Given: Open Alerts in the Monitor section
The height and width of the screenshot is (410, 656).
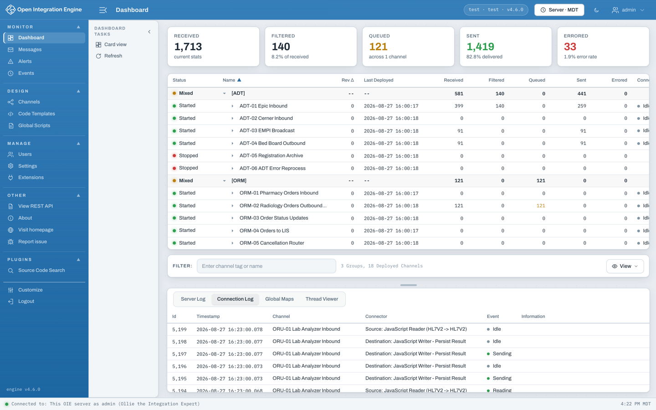Looking at the screenshot, I should click(x=44, y=61).
